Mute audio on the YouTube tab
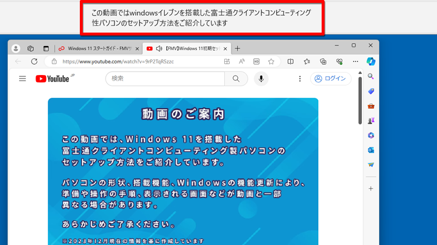 159,48
